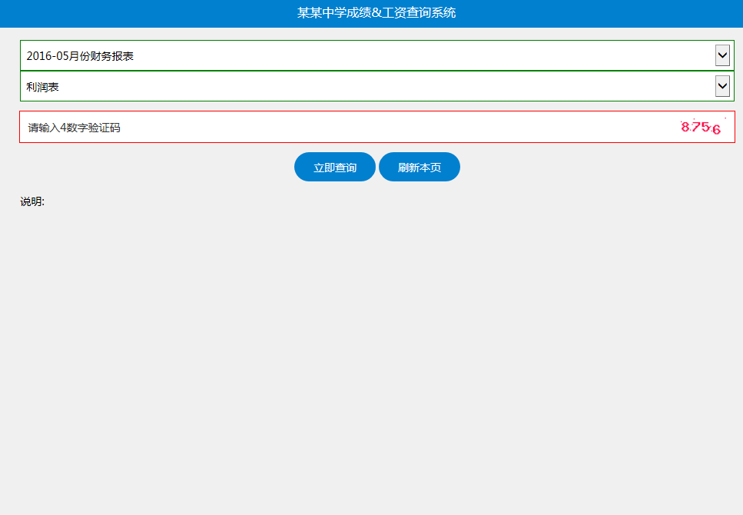743x515 pixels.
Task: Open the 2016-05月份财务报表 dropdown
Action: 376,55
